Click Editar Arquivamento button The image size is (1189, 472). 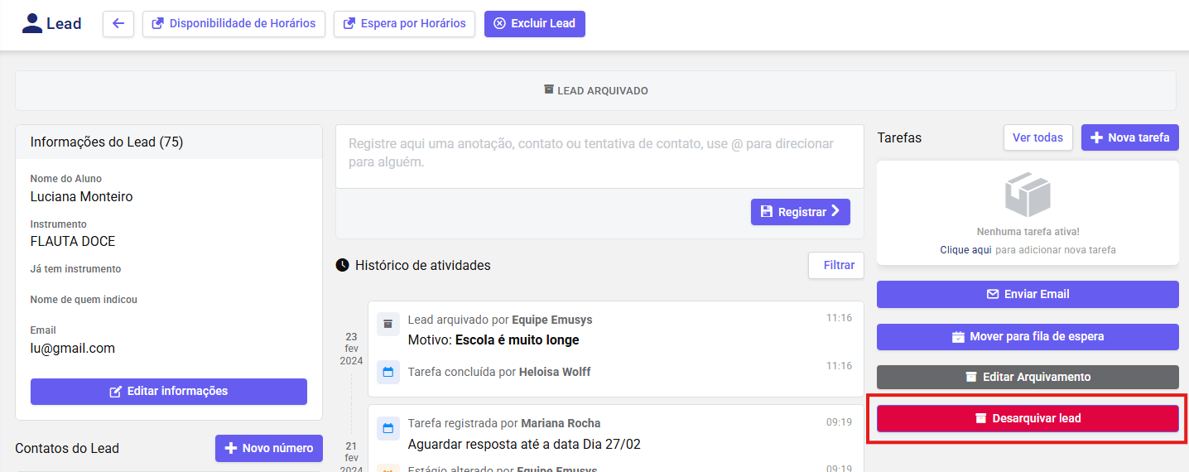pos(1028,377)
